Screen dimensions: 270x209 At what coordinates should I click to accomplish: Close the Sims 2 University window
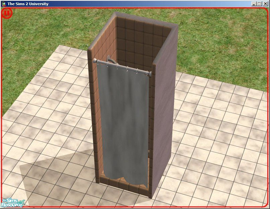pos(265,4)
